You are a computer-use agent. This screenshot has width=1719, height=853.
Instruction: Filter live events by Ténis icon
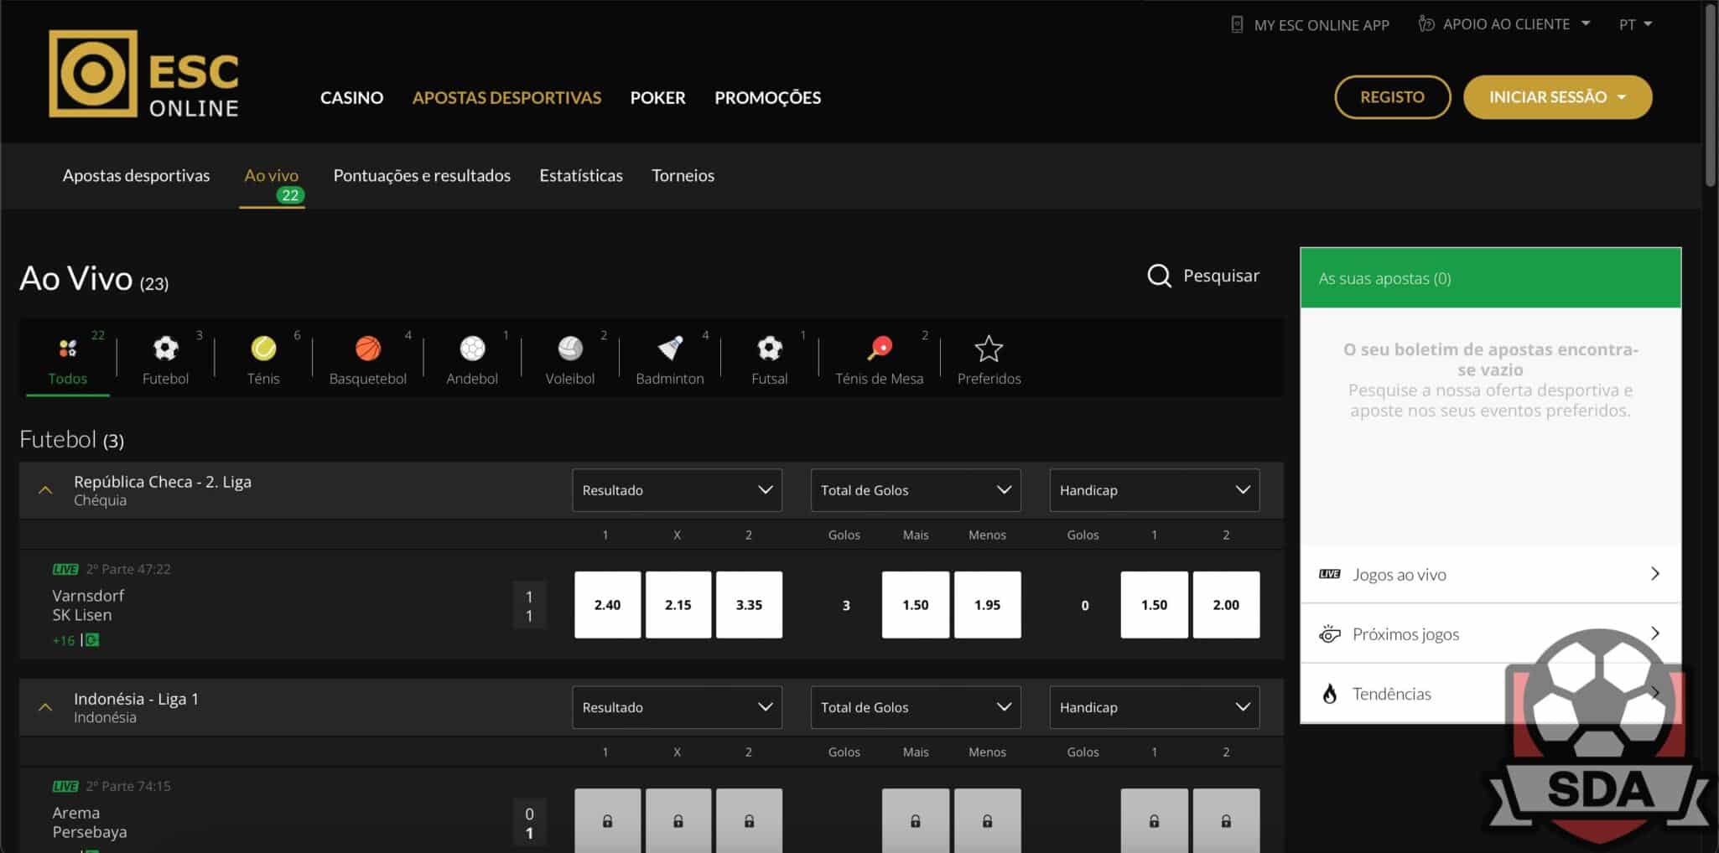point(263,349)
